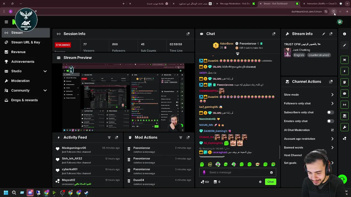The width and height of the screenshot is (351, 197).
Task: Toggle the broadcast signal widget in right sidebar
Action: click(x=344, y=105)
